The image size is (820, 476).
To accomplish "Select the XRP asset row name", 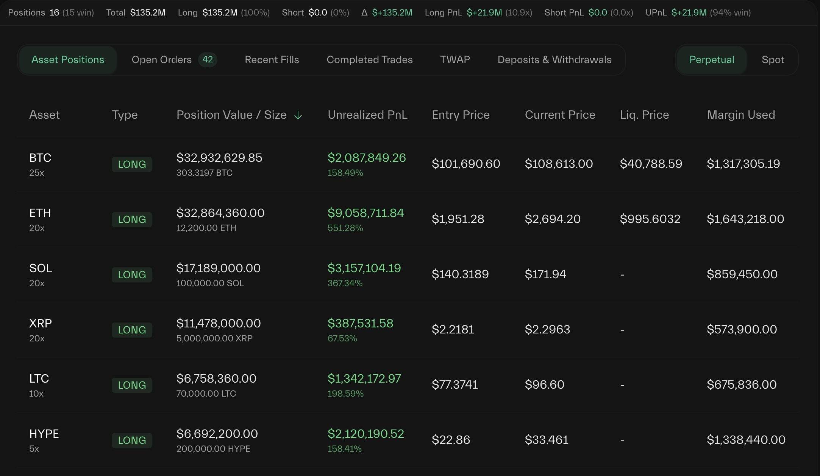I will [41, 323].
